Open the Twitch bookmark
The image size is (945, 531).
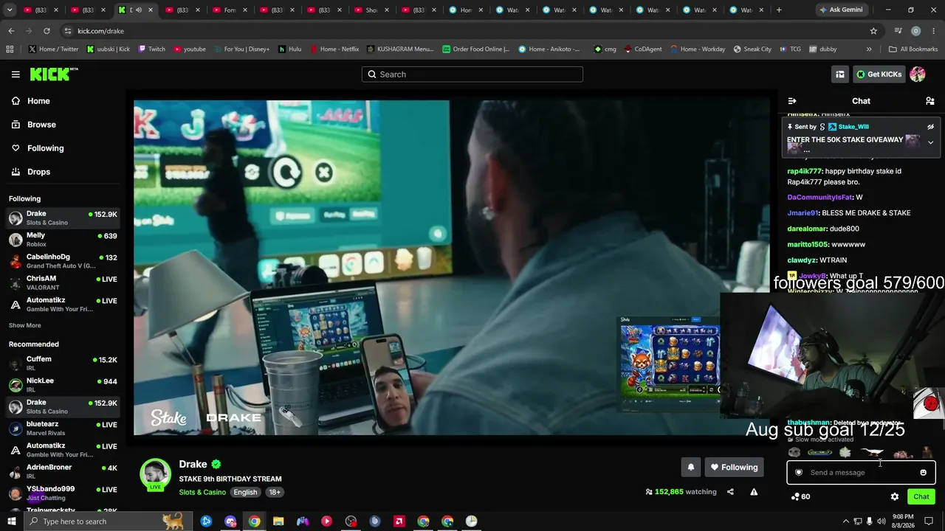(151, 49)
